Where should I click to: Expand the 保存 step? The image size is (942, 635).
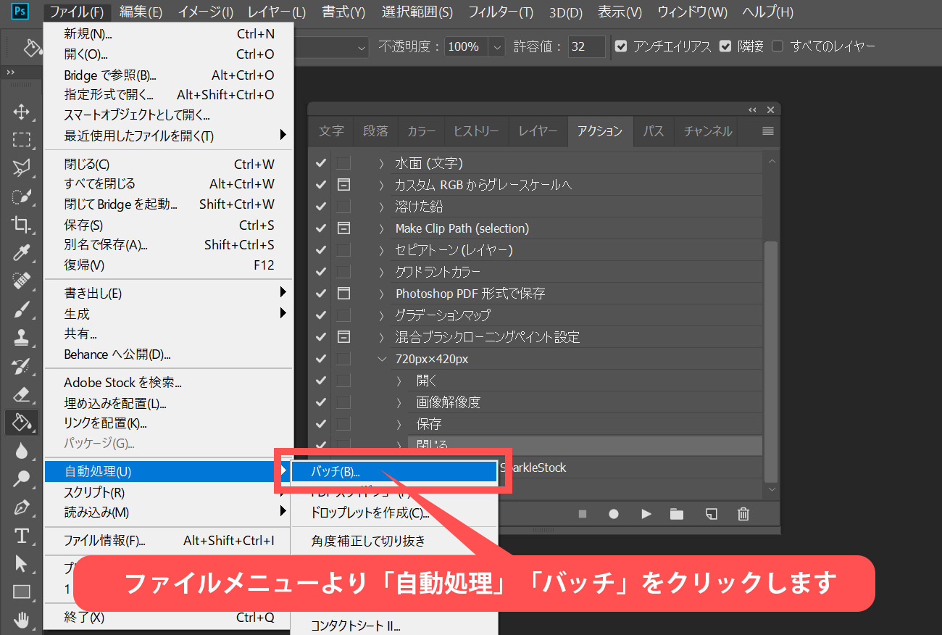click(399, 424)
